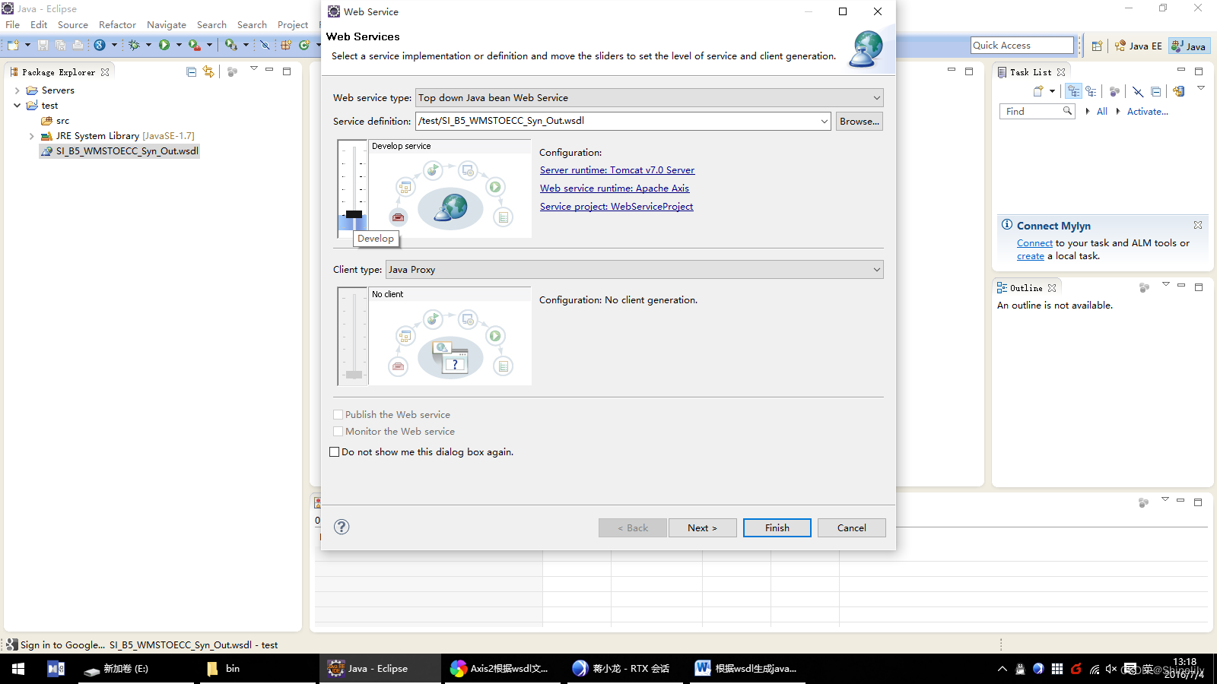Click the New Task icon in Task List
1217x684 pixels.
pyautogui.click(x=1038, y=91)
